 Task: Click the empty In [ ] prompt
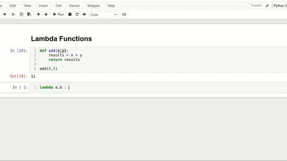pos(20,87)
